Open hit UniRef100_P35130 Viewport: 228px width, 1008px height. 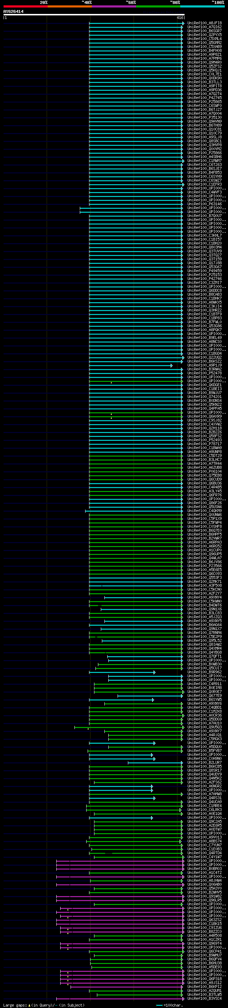pos(204,117)
